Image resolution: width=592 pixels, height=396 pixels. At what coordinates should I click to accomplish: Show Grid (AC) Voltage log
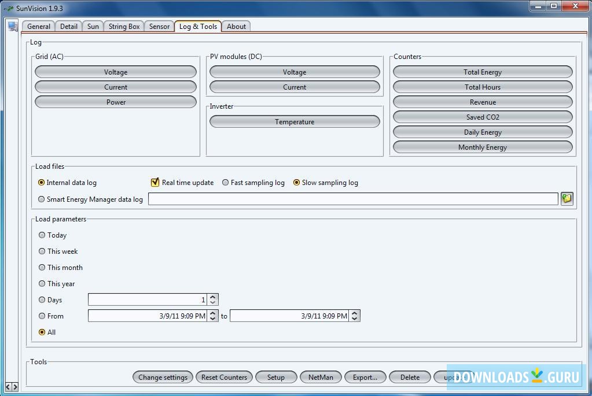(x=116, y=72)
